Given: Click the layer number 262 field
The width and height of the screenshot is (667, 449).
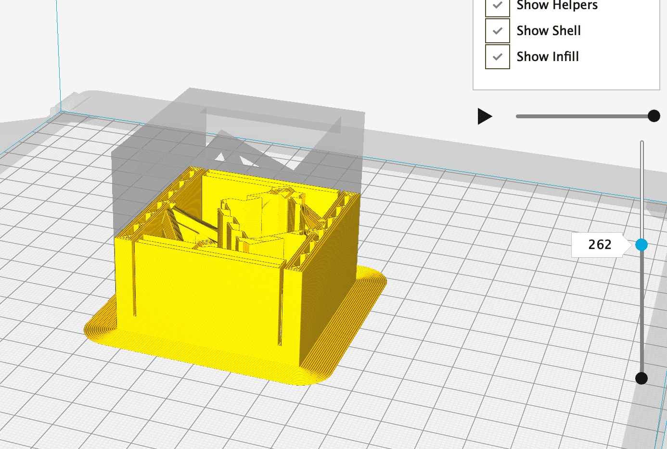Looking at the screenshot, I should 600,245.
